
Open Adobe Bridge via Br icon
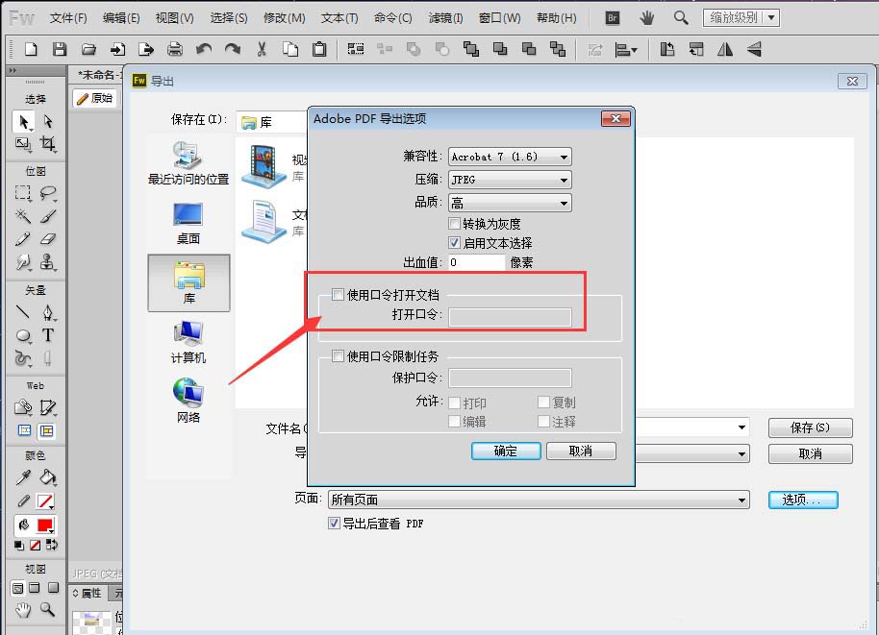(613, 18)
